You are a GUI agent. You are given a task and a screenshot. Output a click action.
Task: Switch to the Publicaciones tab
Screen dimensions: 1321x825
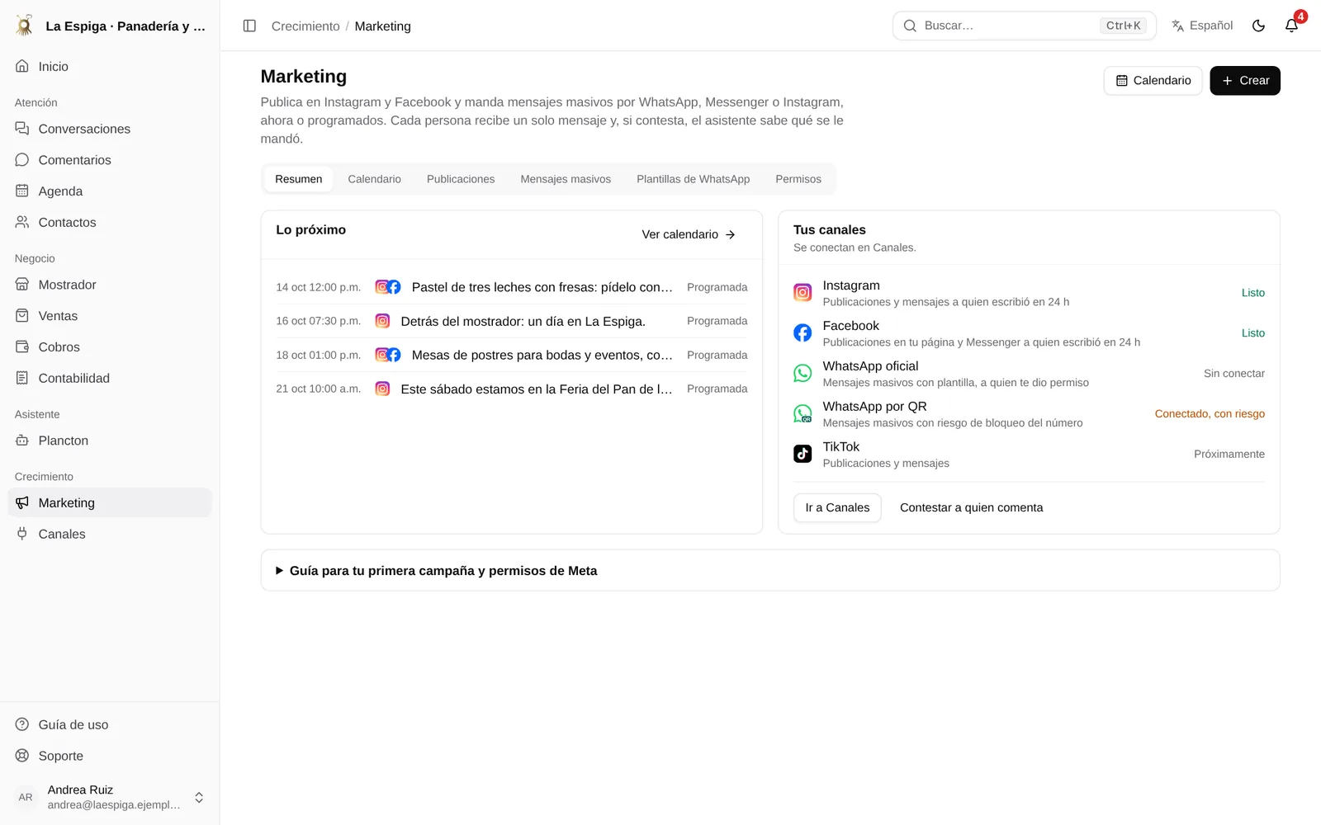461,179
